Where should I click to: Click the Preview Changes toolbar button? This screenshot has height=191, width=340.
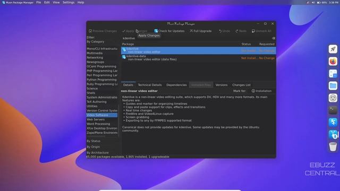coord(103,31)
